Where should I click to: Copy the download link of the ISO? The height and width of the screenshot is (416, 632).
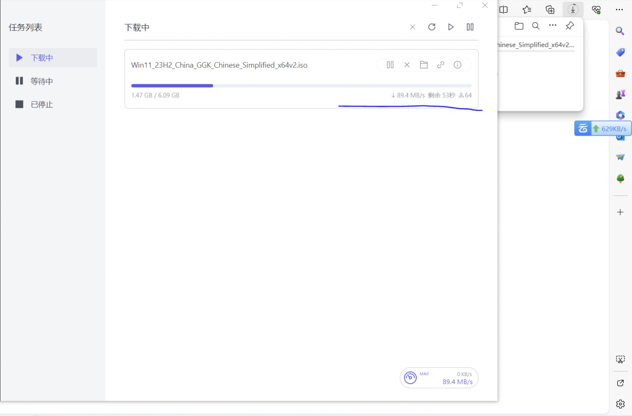point(441,65)
